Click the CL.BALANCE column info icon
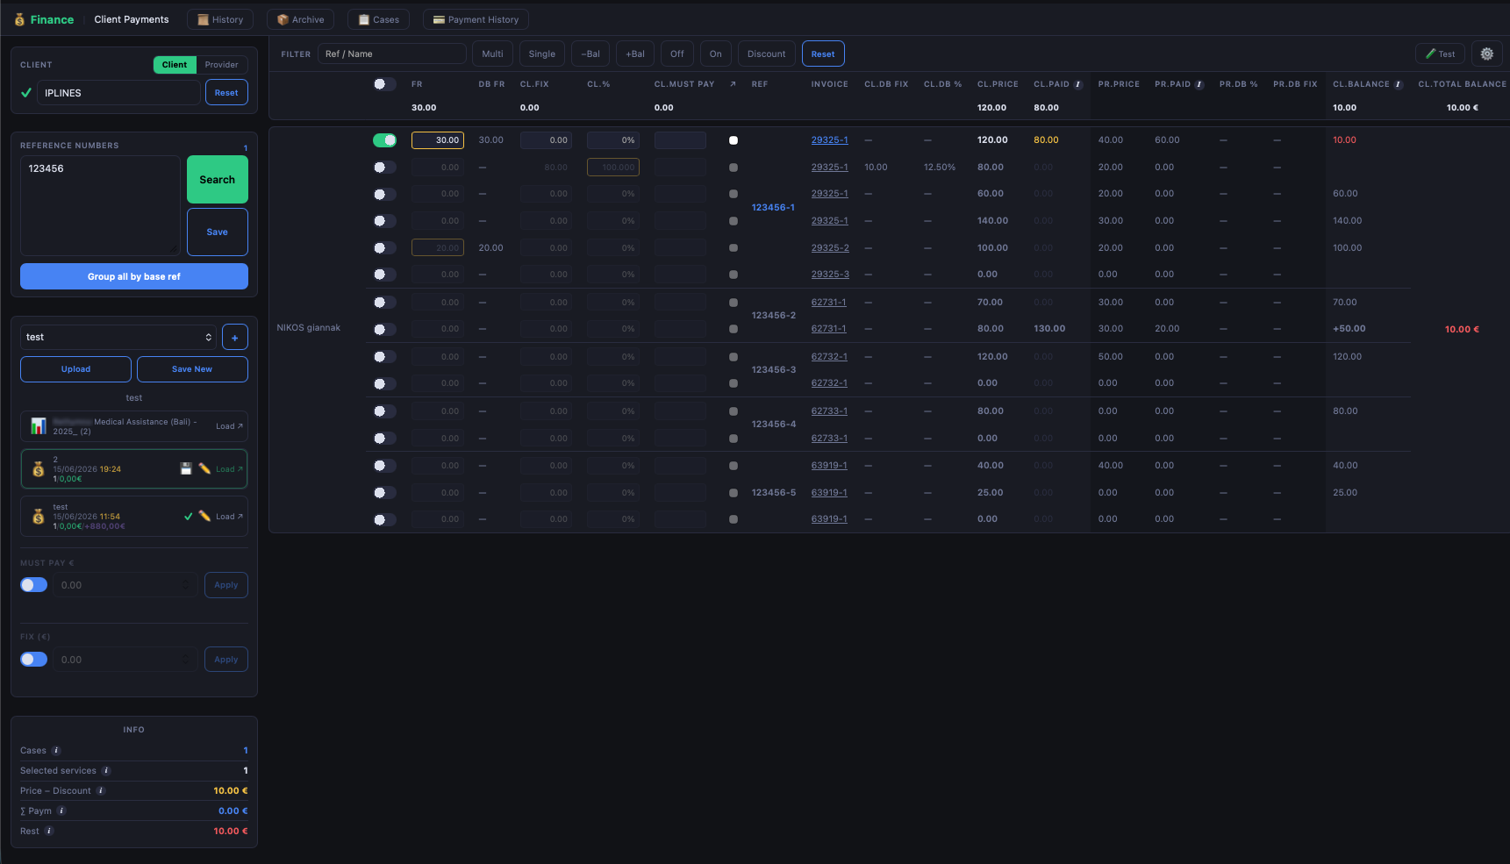 tap(1399, 84)
